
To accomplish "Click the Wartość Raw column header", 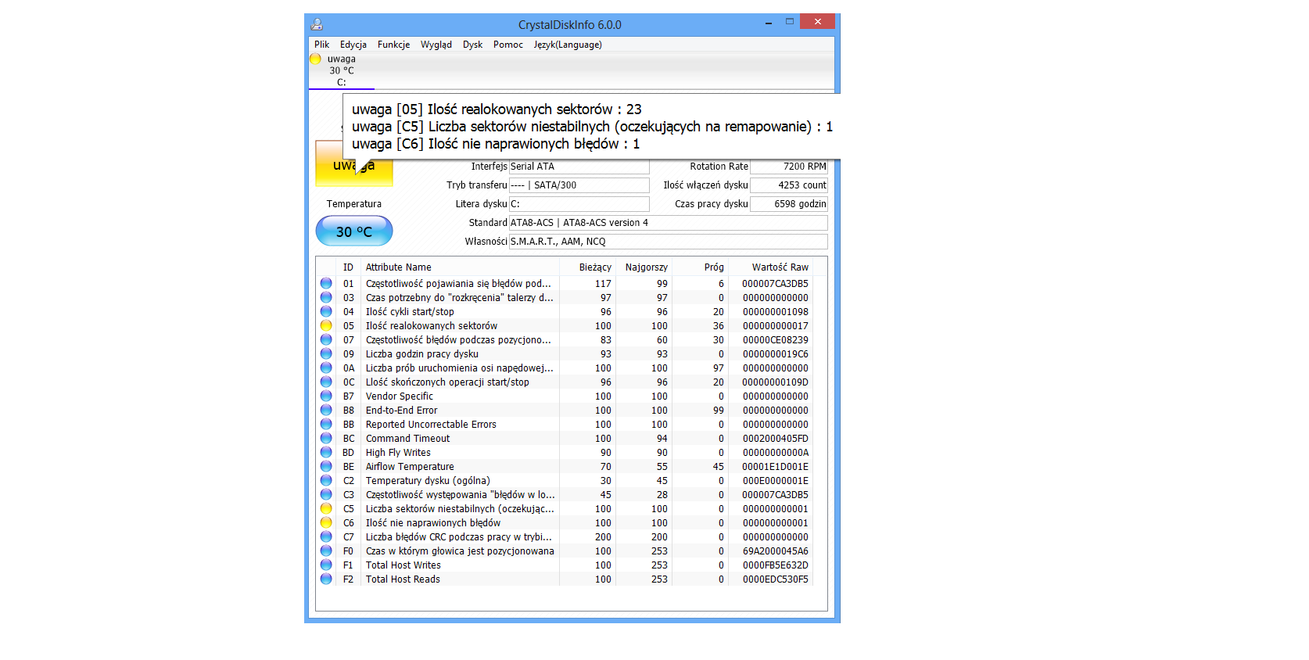I will coord(770,267).
